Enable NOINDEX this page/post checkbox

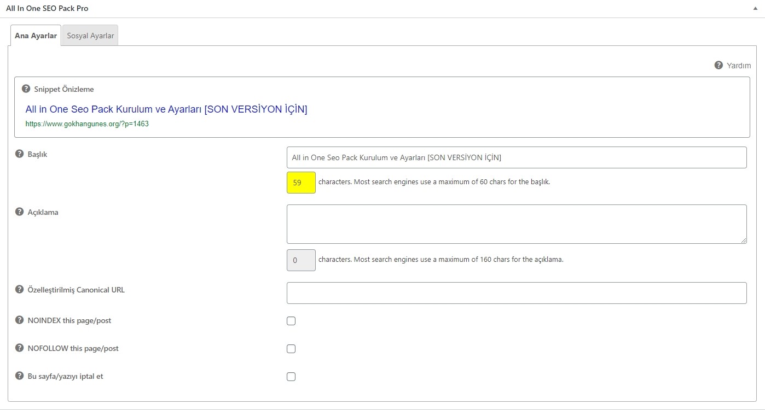tap(291, 321)
